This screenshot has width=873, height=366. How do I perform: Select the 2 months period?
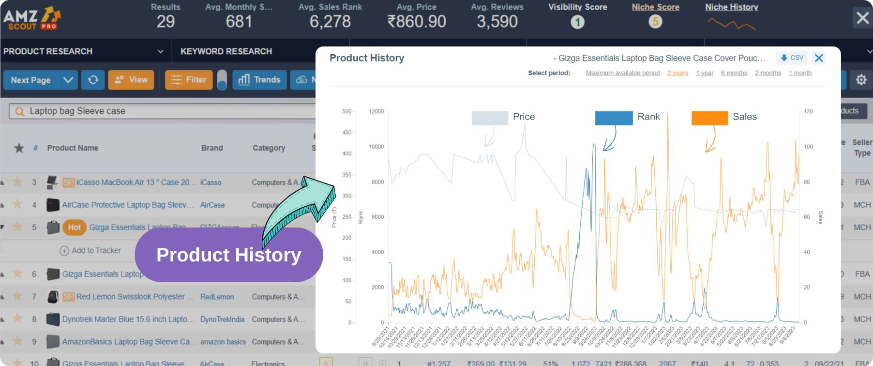coord(768,73)
